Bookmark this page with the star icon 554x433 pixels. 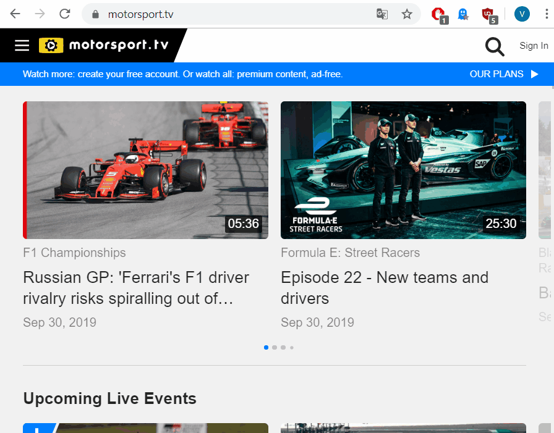click(407, 14)
